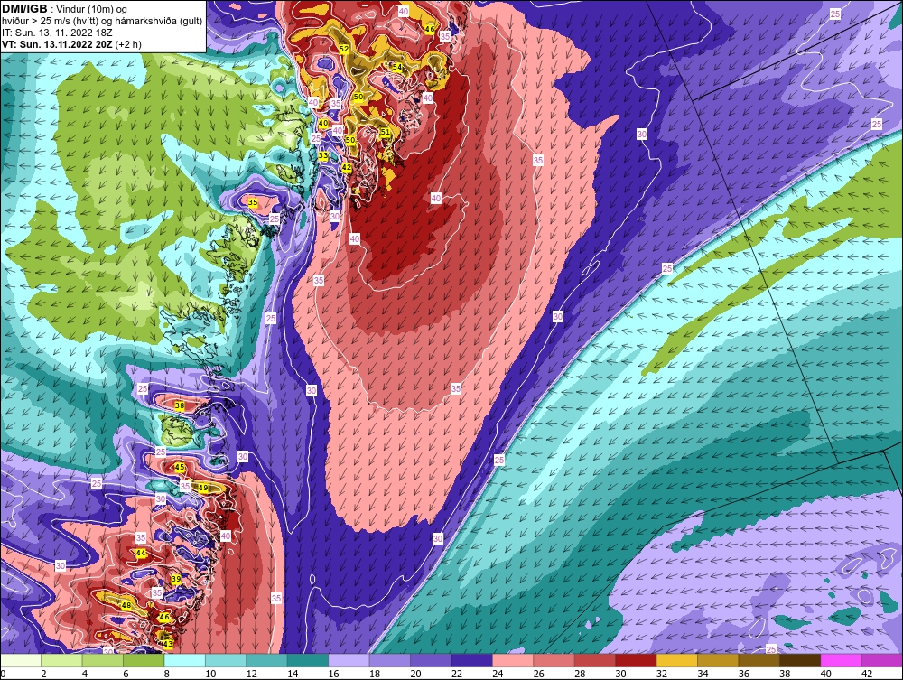Viewport: 903px width, 680px height.
Task: Pick the yellow gust label 49
Action: coord(202,488)
